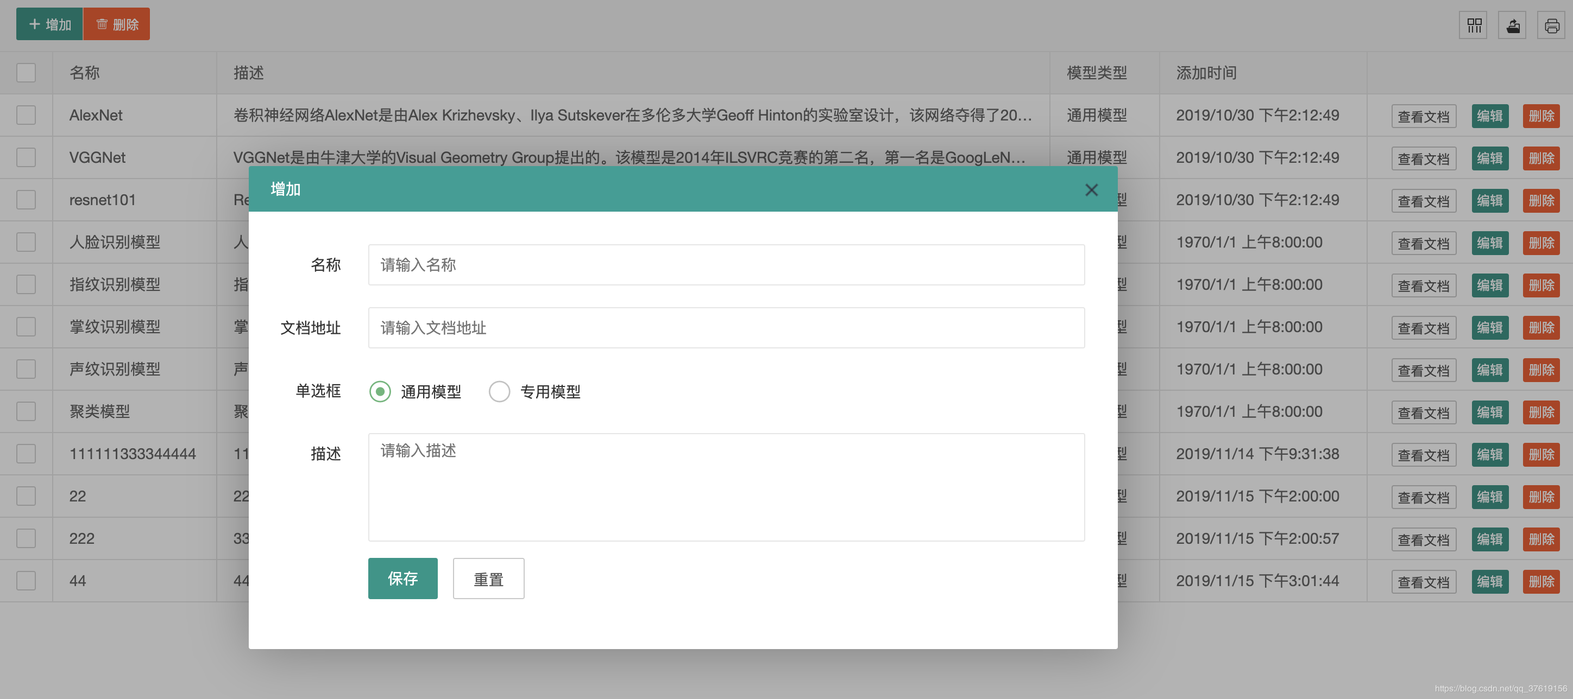
Task: Click the print icon in the toolbar
Action: [x=1551, y=25]
